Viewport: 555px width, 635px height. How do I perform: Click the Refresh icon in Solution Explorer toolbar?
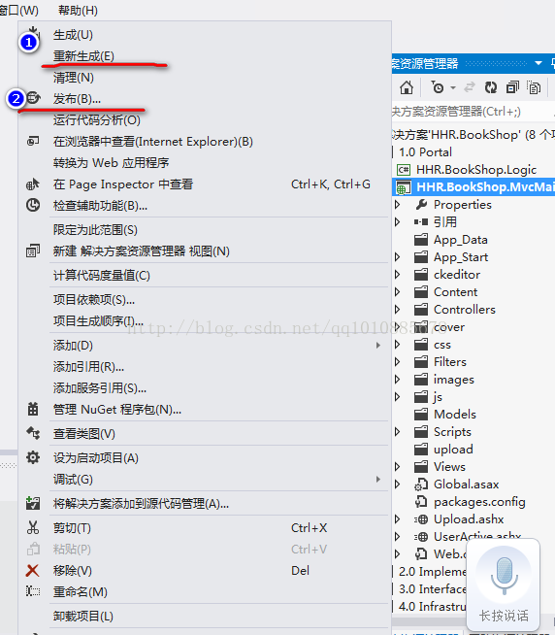pos(491,87)
